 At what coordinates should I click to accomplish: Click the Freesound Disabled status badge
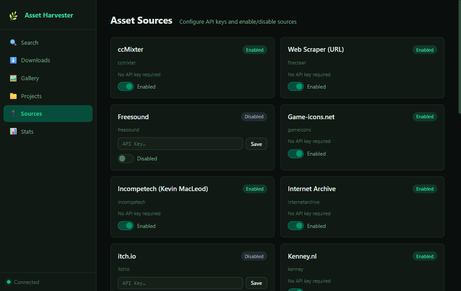click(254, 117)
